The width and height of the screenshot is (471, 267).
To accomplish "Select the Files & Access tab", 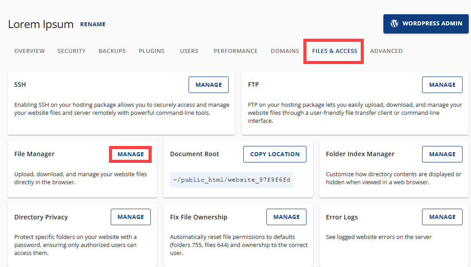I will (333, 51).
